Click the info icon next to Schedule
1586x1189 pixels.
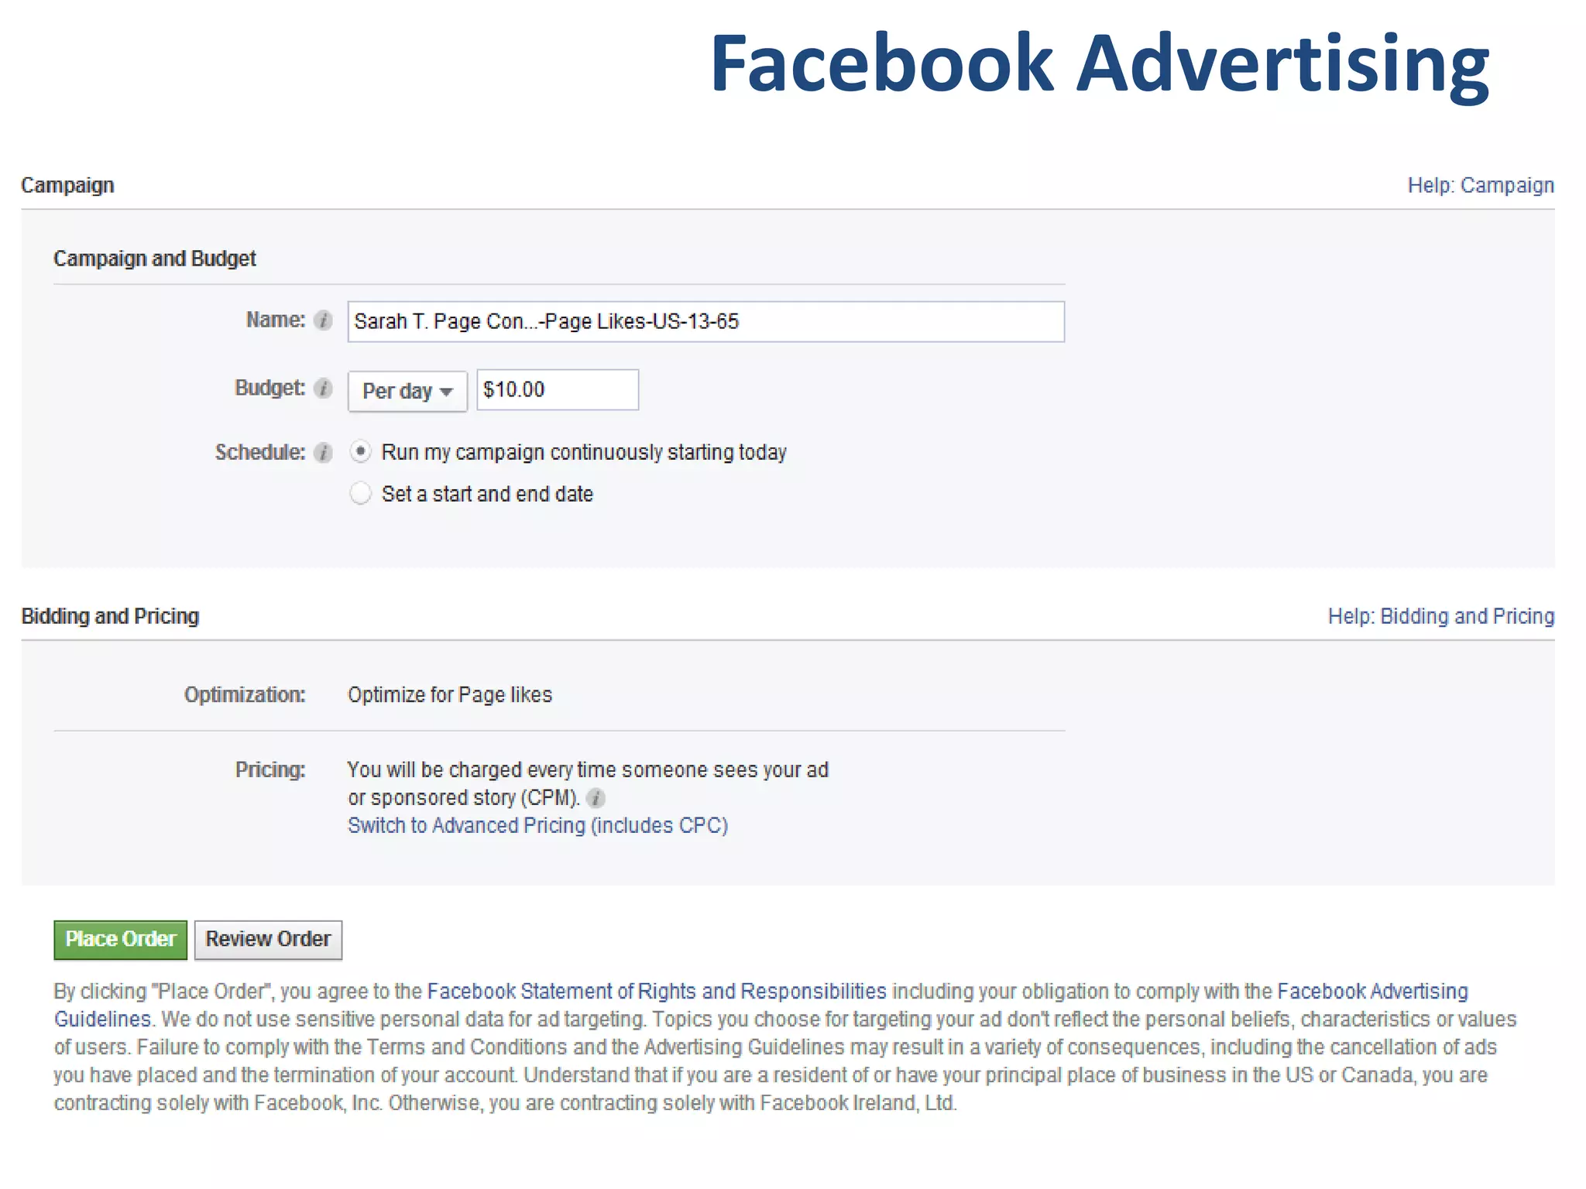[323, 453]
